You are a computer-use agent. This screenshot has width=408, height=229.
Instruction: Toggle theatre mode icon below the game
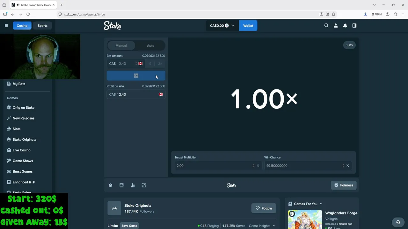tap(121, 185)
